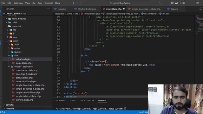Viewport: 203px width, 114px height.
Task: Open bootstrap-5.blade.php file
Action: 26,74
